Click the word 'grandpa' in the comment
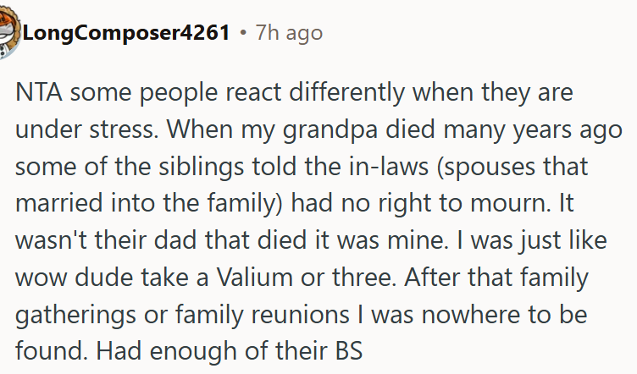 point(330,131)
